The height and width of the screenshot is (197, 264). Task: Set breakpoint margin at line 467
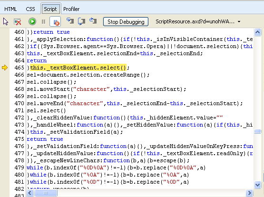click(x=5, y=82)
